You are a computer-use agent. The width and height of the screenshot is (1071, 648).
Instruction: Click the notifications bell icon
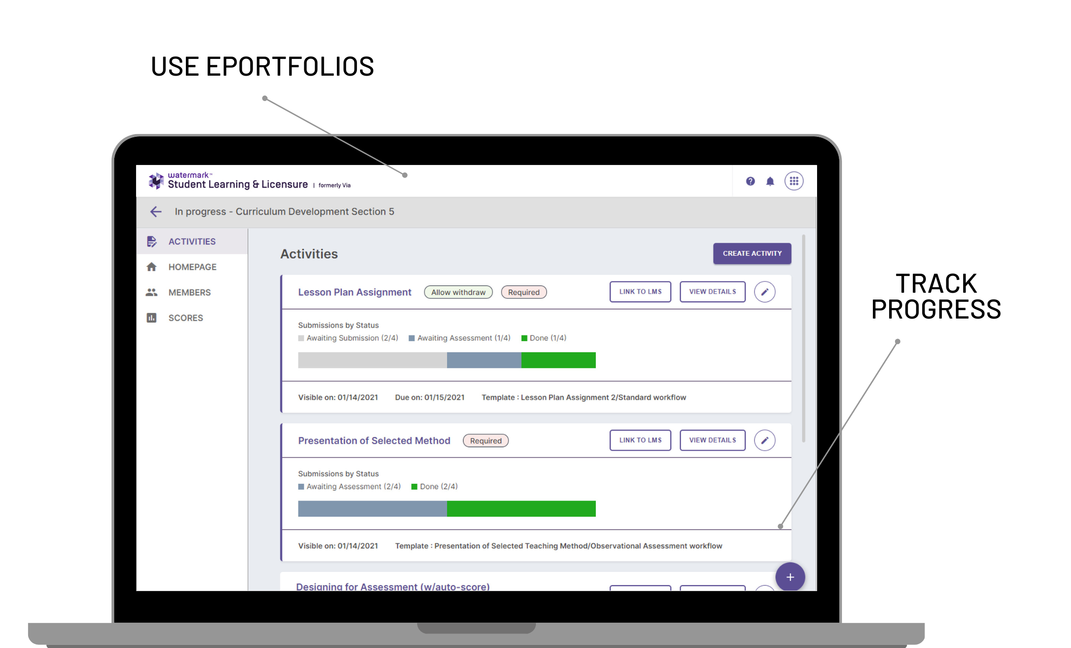[770, 181]
